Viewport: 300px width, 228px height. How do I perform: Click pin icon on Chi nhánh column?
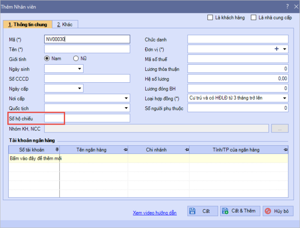point(186,150)
